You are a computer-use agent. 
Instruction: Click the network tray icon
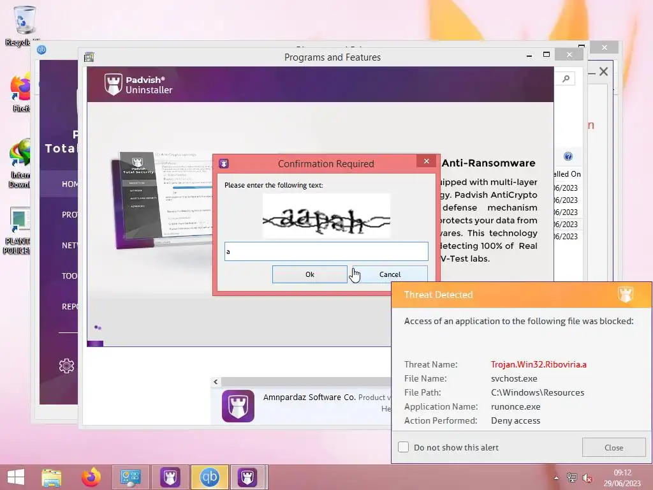point(572,478)
